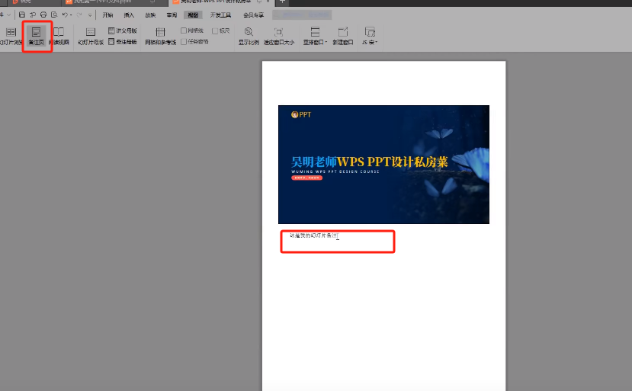Image resolution: width=632 pixels, height=391 pixels.
Task: Click the icon between Save and Print
Action: coord(33,15)
